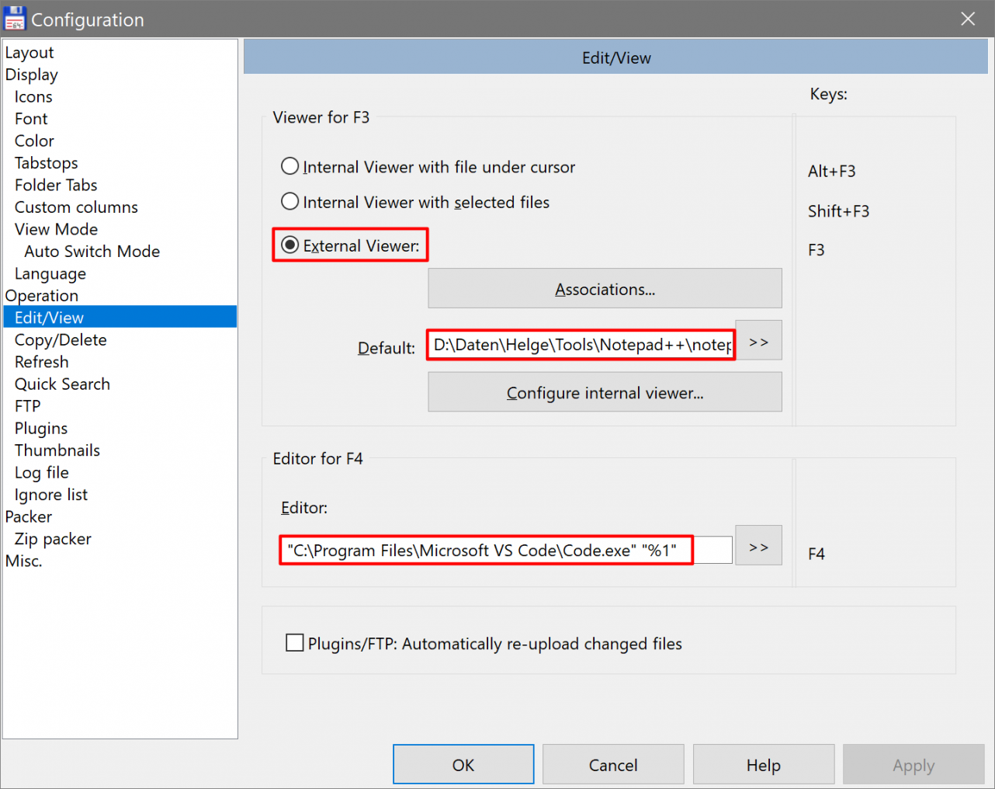Select Folder Tabs in the sidebar
This screenshot has height=789, width=995.
coord(56,186)
